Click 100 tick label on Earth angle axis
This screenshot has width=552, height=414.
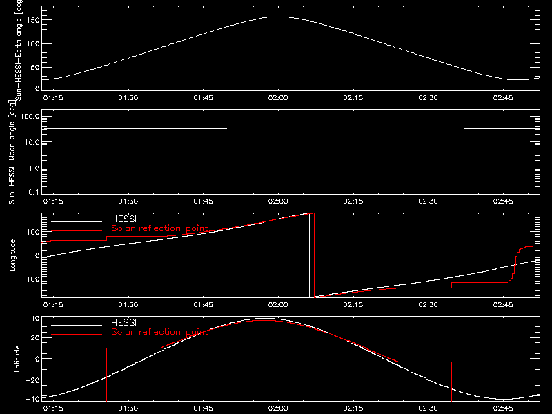(33, 44)
